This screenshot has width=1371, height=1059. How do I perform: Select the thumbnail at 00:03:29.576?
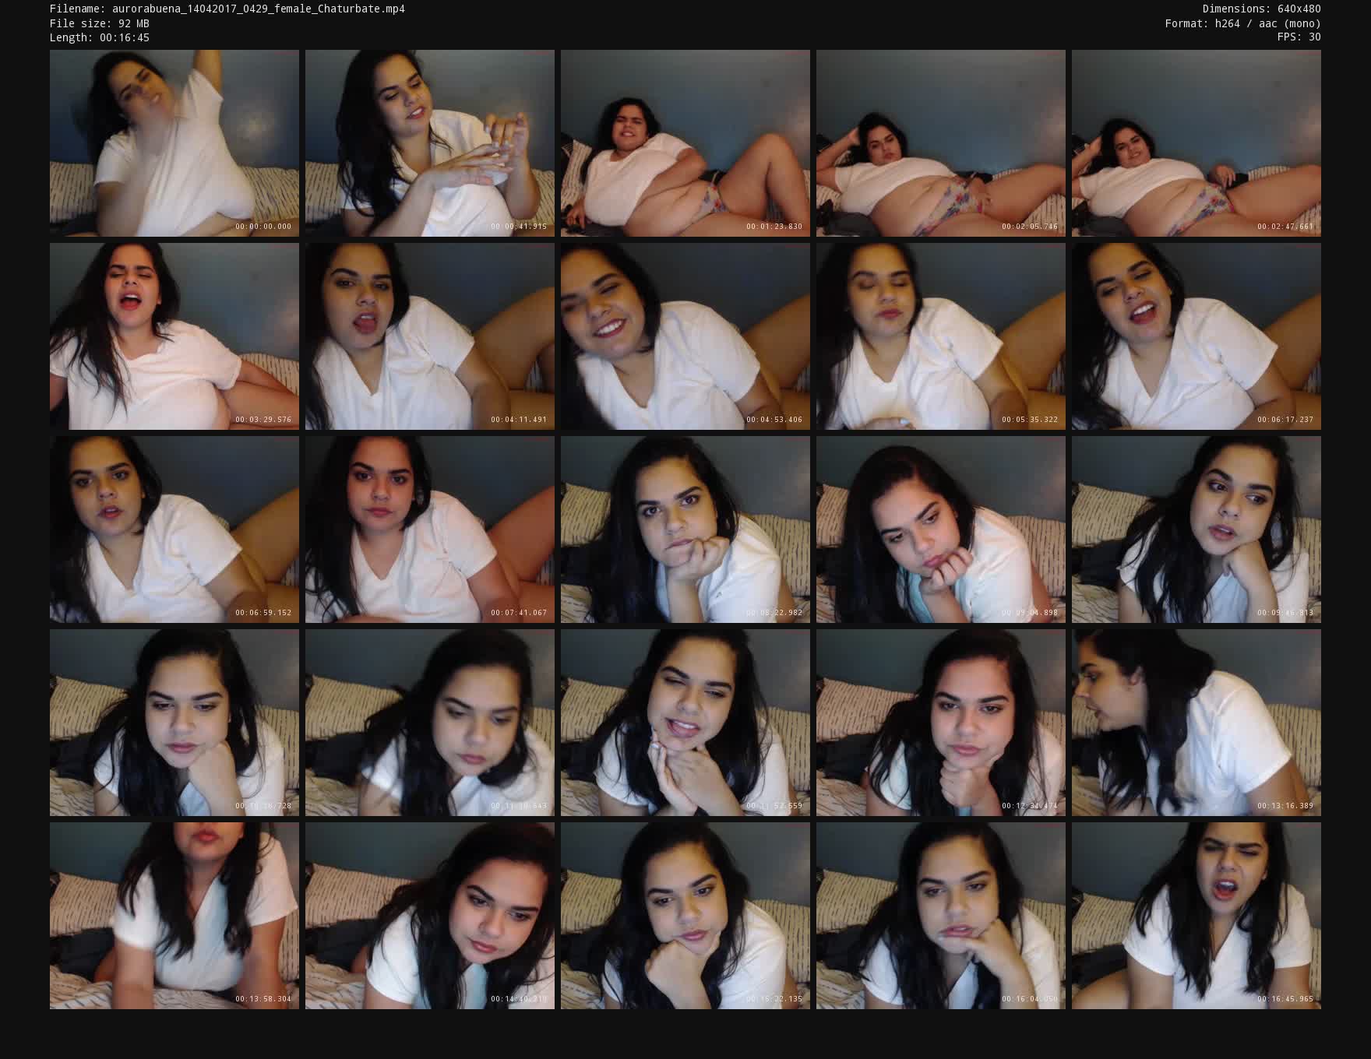[174, 336]
